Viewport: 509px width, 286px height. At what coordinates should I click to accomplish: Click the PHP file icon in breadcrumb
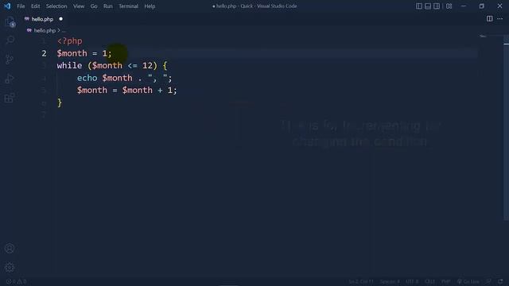(29, 30)
